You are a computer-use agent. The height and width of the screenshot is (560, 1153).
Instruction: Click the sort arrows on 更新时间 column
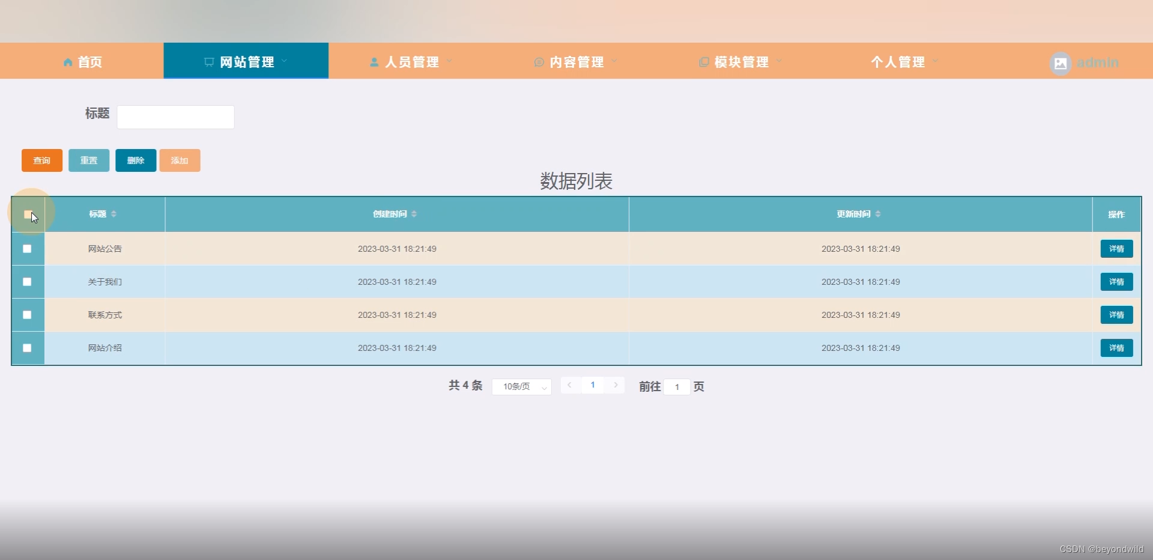point(877,214)
